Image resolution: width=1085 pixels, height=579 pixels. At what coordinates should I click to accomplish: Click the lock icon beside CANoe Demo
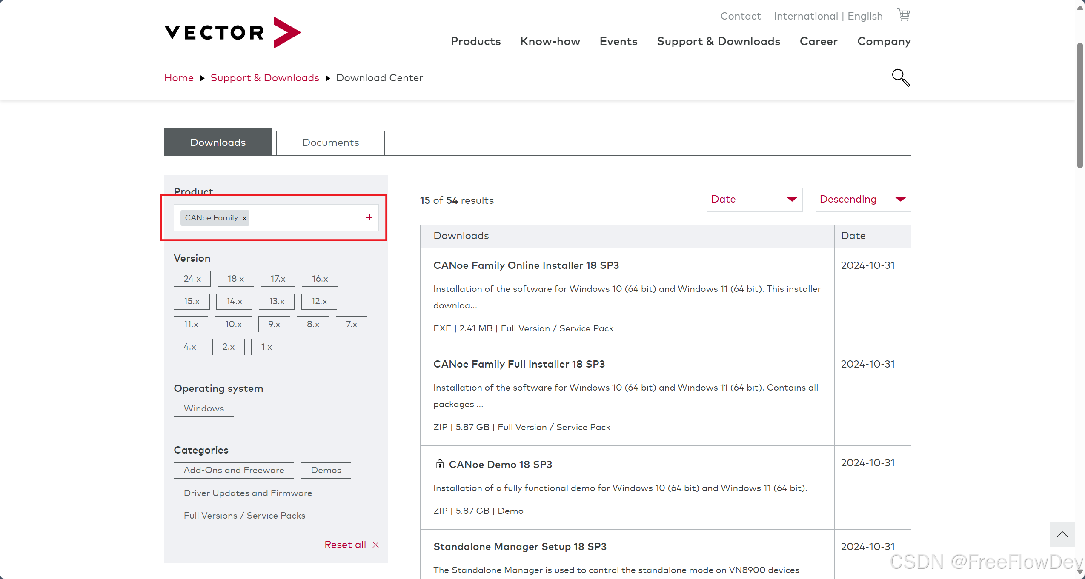click(x=440, y=464)
